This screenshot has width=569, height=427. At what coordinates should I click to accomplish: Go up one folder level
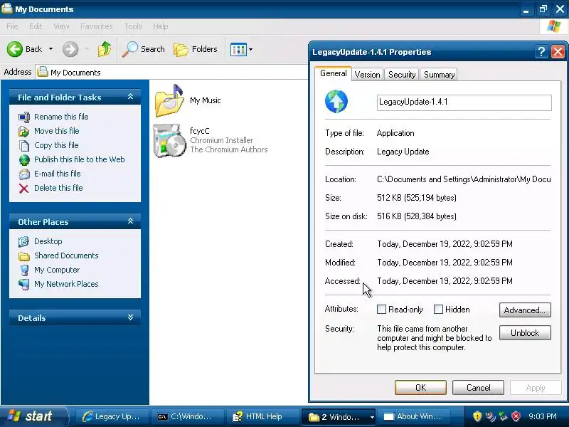105,49
